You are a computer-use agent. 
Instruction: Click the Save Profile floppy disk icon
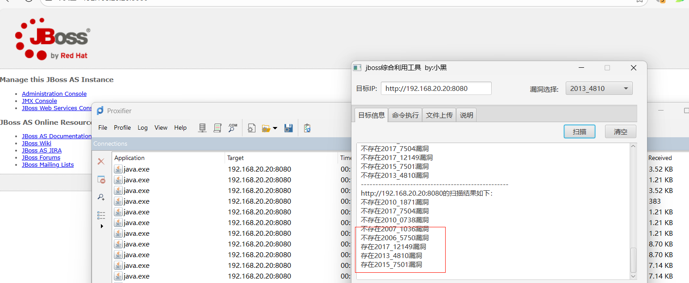[288, 128]
